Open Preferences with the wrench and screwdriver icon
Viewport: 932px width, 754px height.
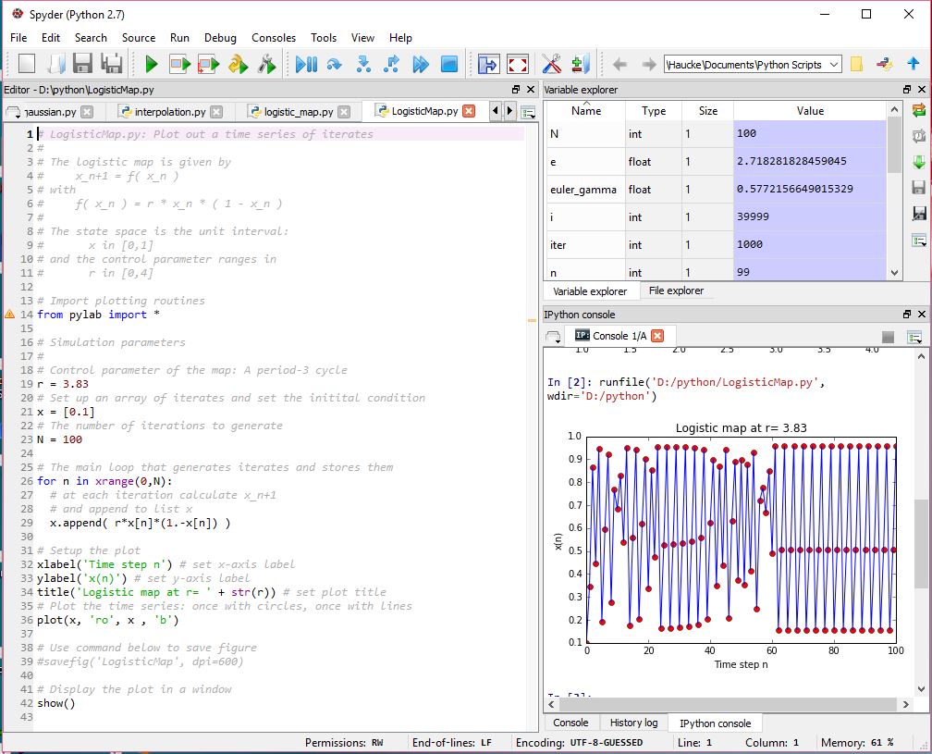(552, 64)
